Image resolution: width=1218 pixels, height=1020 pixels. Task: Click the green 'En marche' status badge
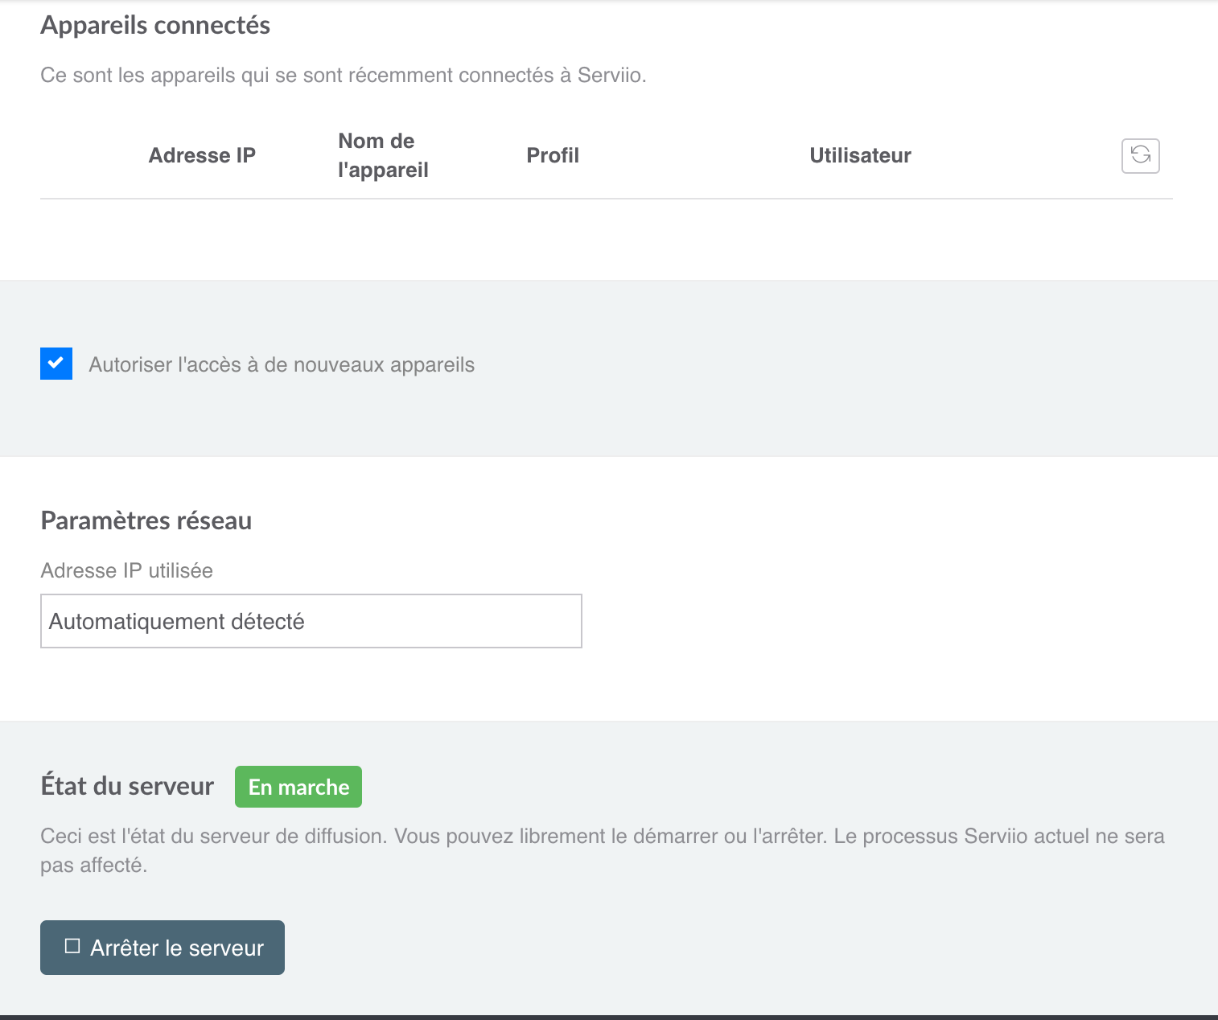tap(298, 787)
